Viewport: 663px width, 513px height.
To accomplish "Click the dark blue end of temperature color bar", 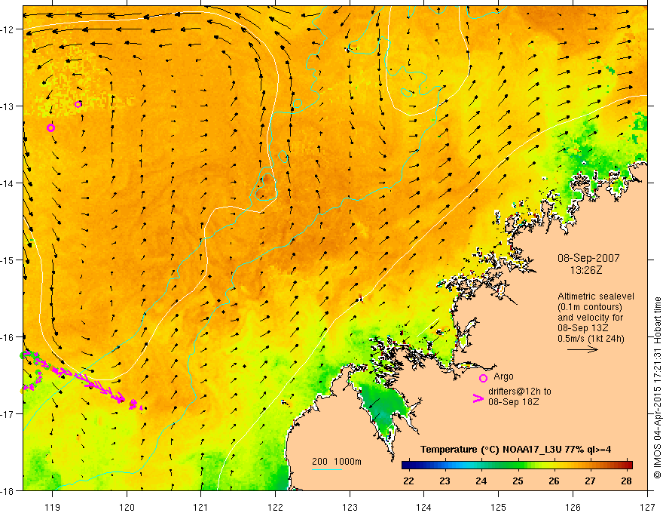I will [x=407, y=465].
